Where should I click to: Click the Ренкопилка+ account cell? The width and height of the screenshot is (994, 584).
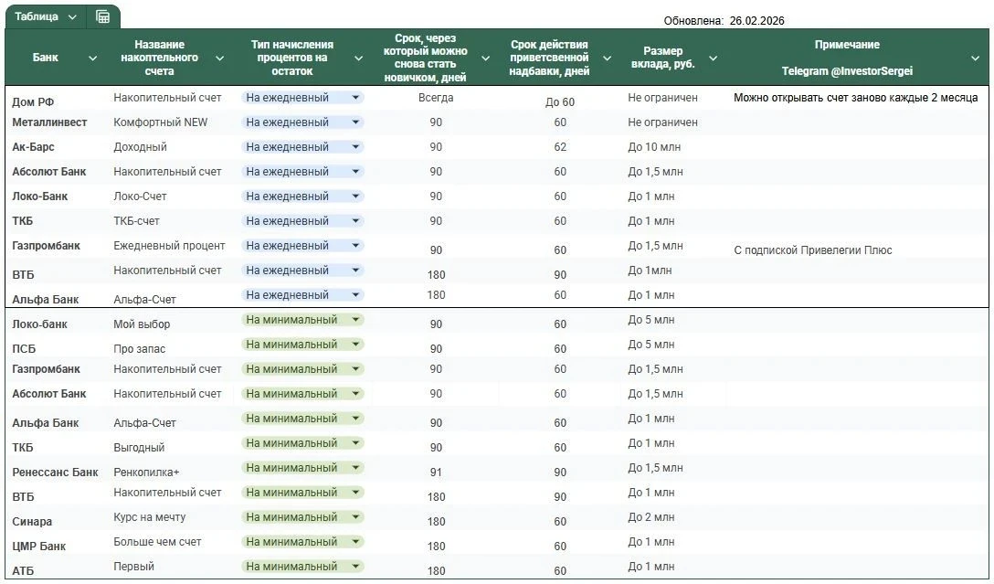click(146, 473)
